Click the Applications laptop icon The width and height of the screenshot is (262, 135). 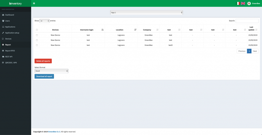3,27
